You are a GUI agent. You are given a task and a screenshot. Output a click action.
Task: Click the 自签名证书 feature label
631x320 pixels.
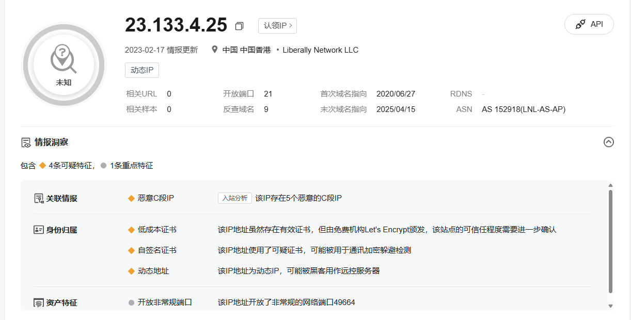tap(157, 250)
